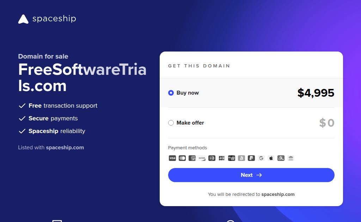This screenshot has width=361, height=222.
Task: Click the UnionPay payment icon
Action: tap(232, 158)
